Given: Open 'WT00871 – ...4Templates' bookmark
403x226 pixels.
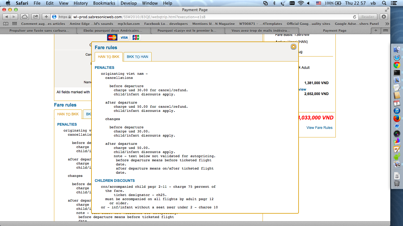Looking at the screenshot, I should [261, 24].
